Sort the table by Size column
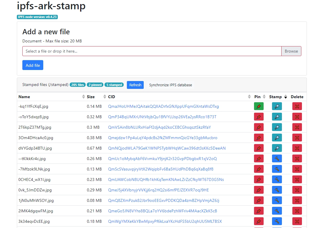Viewport: 324px width, 228px height. (96, 96)
